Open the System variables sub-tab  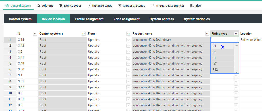pos(197,19)
